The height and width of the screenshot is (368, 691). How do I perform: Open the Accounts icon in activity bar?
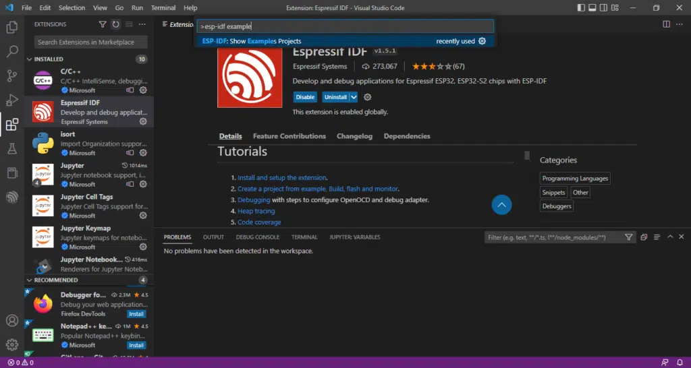point(12,320)
